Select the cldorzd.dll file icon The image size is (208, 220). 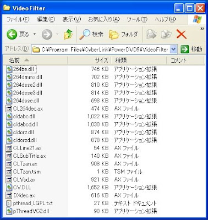9,140
